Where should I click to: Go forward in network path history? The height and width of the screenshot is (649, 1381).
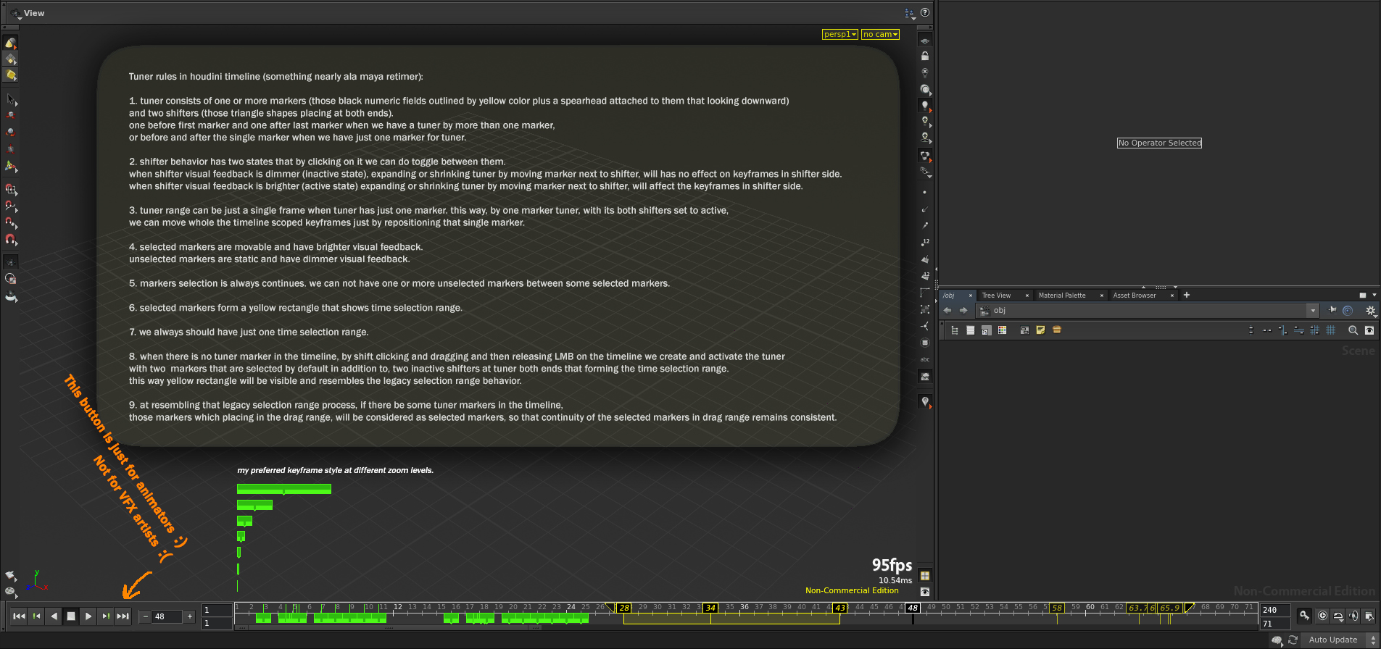(x=963, y=311)
